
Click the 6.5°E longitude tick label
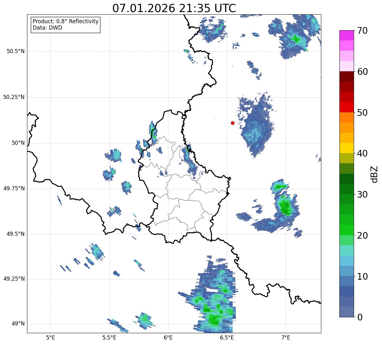(227, 337)
